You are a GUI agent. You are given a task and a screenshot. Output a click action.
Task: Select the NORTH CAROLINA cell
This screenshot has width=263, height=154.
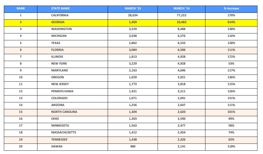[64, 112]
